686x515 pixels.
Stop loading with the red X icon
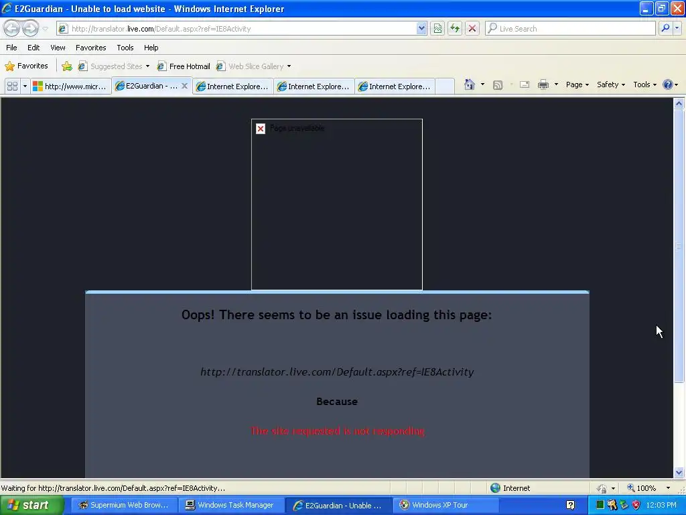coord(472,28)
